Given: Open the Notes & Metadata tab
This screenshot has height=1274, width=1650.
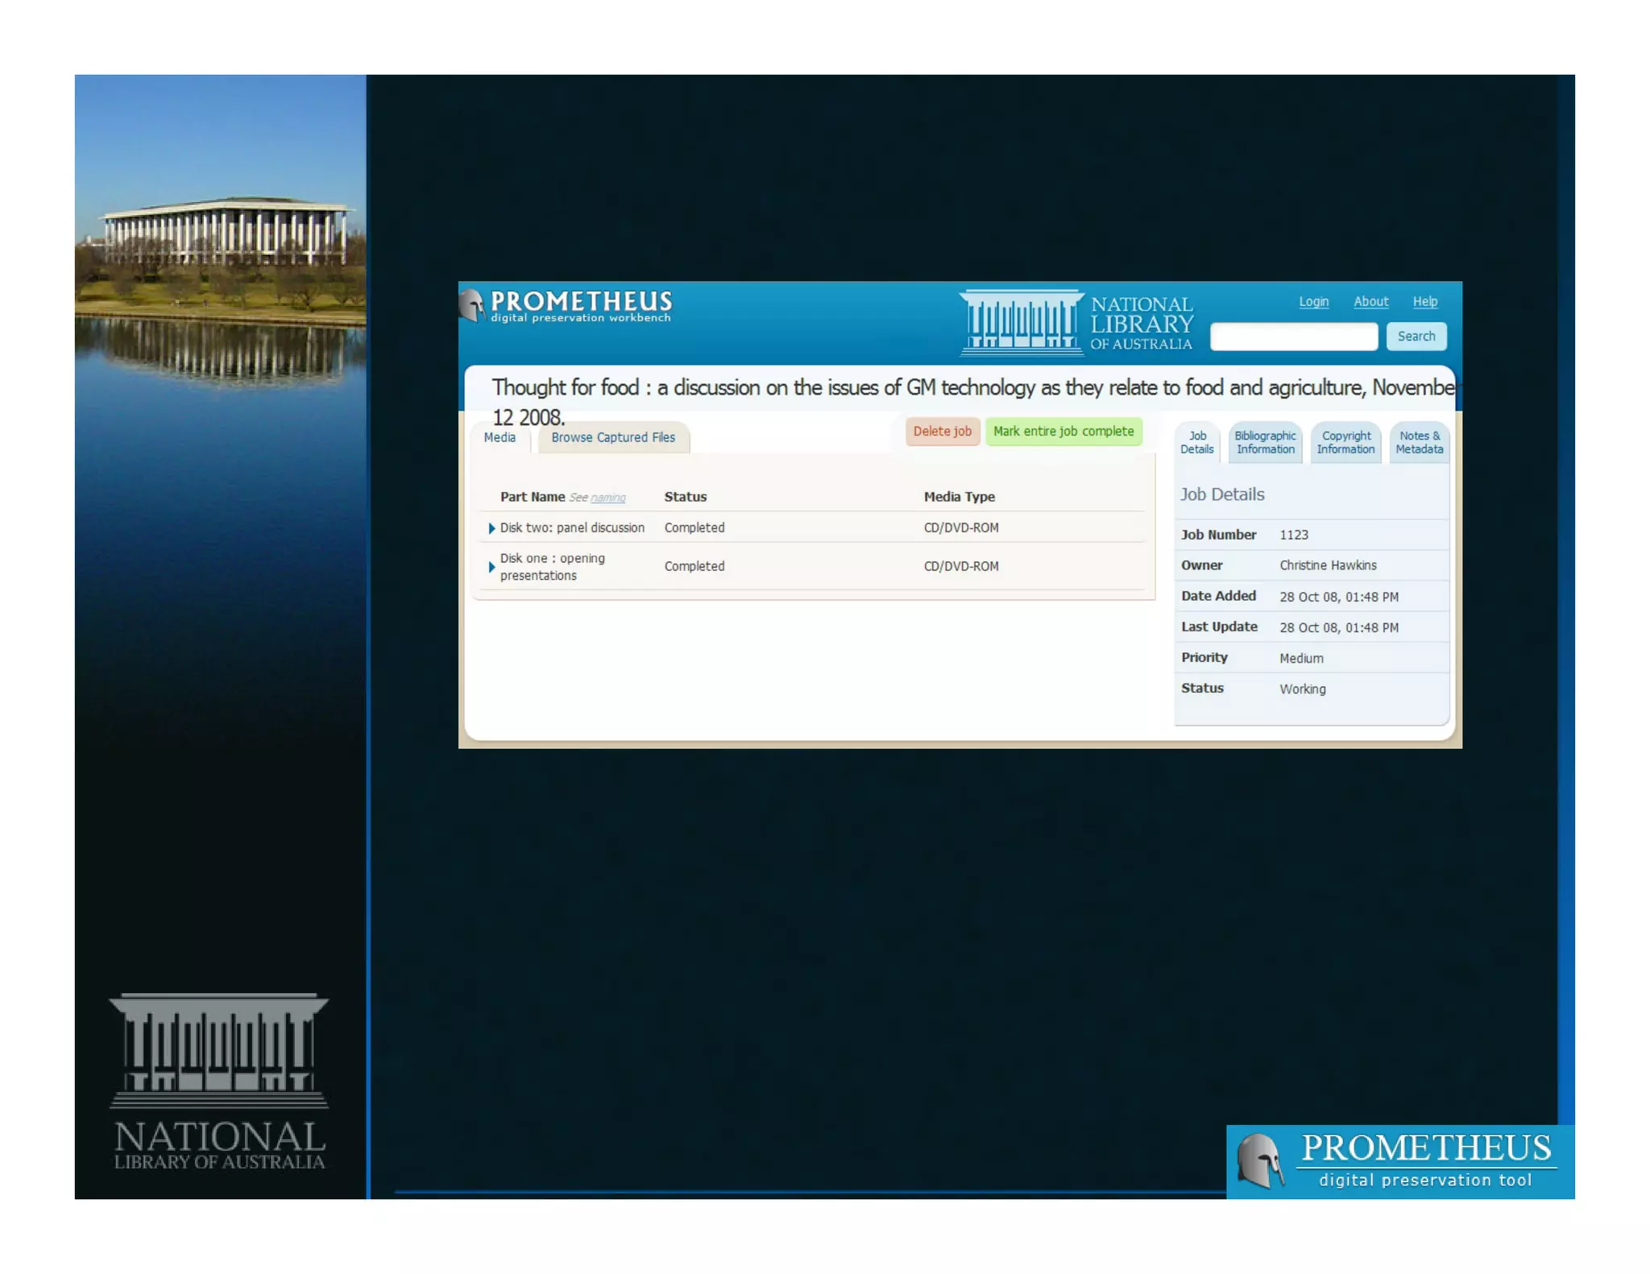Looking at the screenshot, I should (1419, 442).
